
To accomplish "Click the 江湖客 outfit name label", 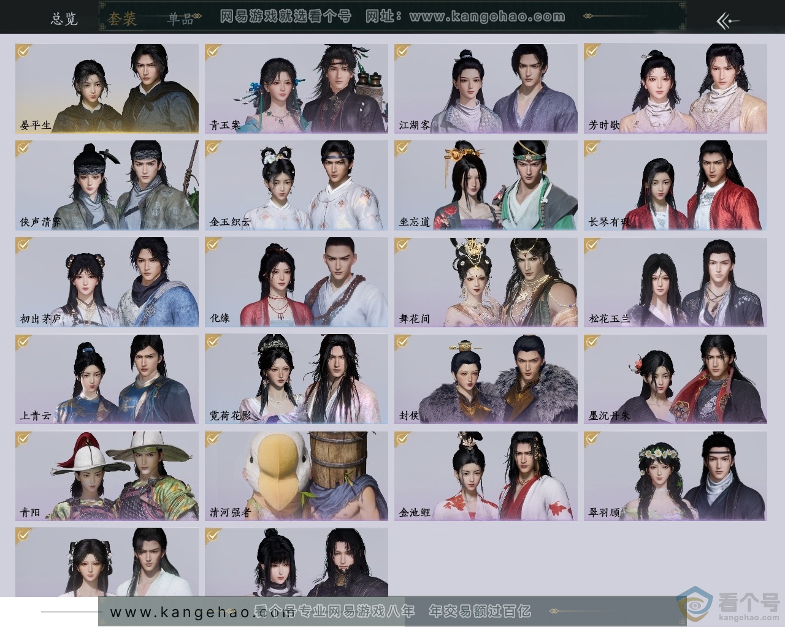I will pyautogui.click(x=415, y=125).
